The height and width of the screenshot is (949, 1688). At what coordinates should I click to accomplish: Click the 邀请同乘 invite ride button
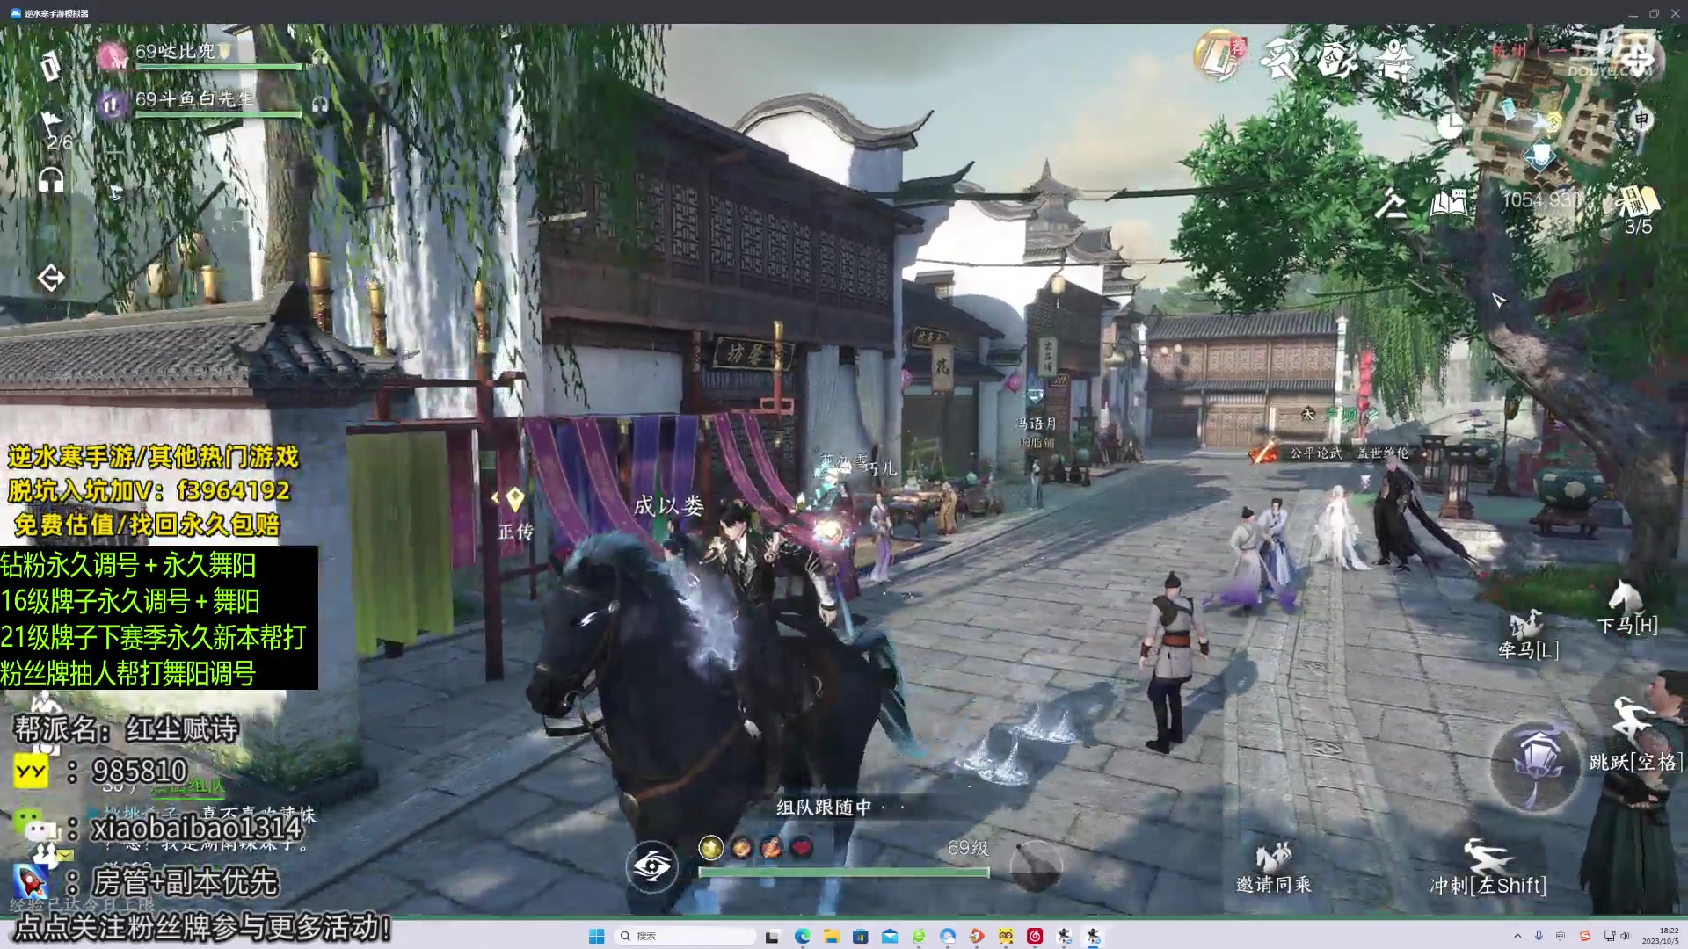pyautogui.click(x=1273, y=868)
